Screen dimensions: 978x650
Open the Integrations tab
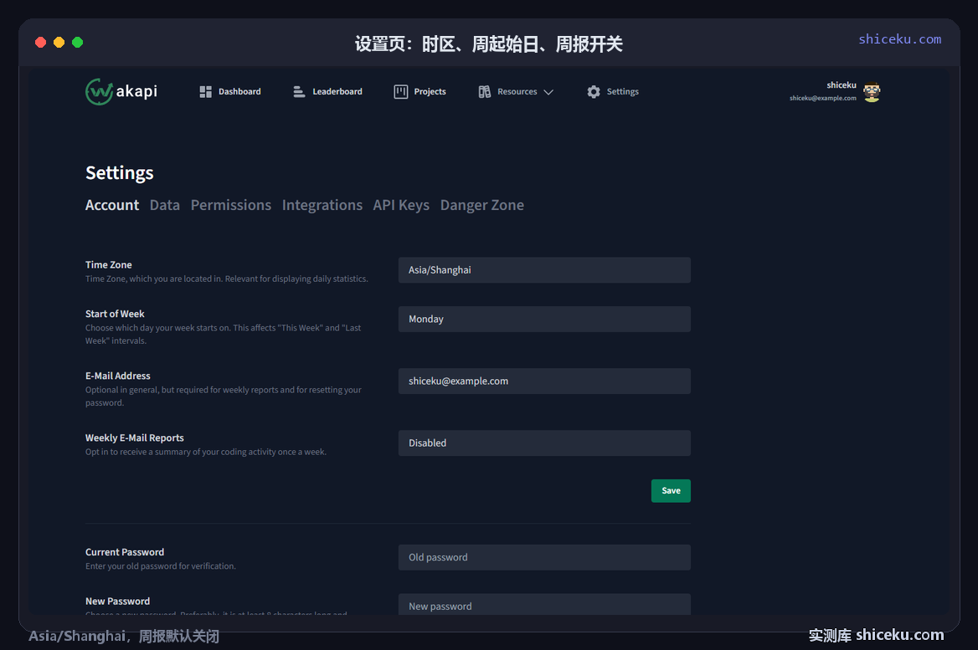click(x=322, y=205)
